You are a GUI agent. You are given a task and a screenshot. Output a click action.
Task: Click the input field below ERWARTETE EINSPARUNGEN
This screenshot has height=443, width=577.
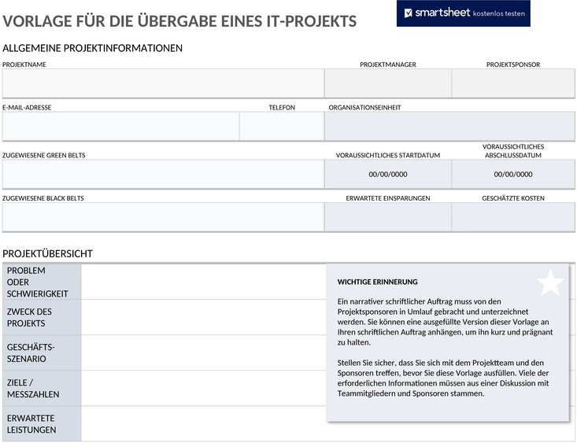[388, 217]
